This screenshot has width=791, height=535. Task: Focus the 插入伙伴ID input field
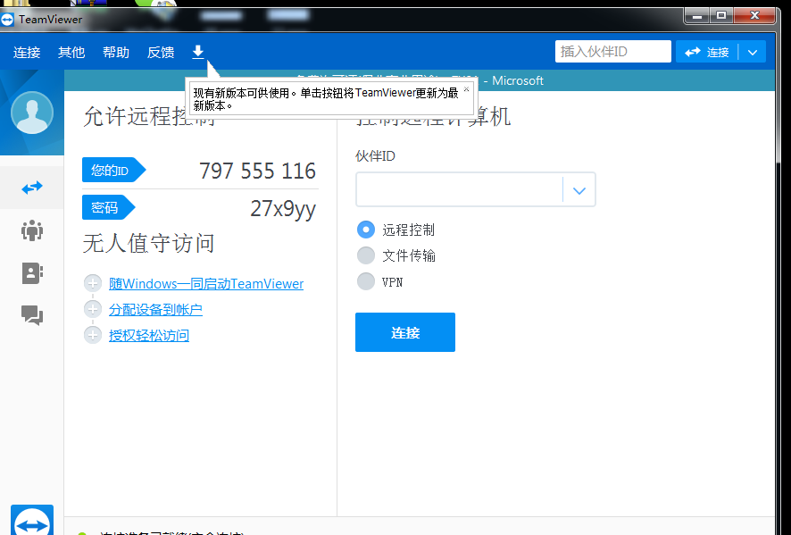point(613,52)
